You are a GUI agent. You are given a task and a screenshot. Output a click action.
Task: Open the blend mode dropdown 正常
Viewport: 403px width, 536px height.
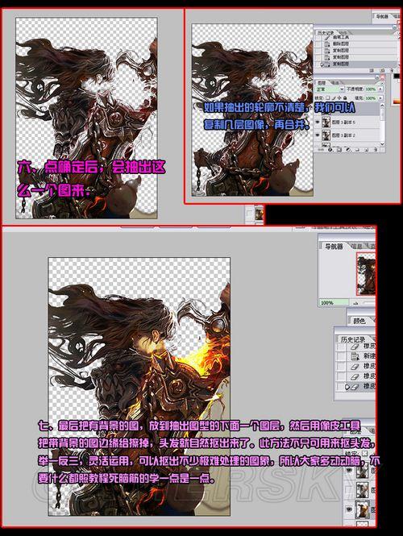coord(329,89)
